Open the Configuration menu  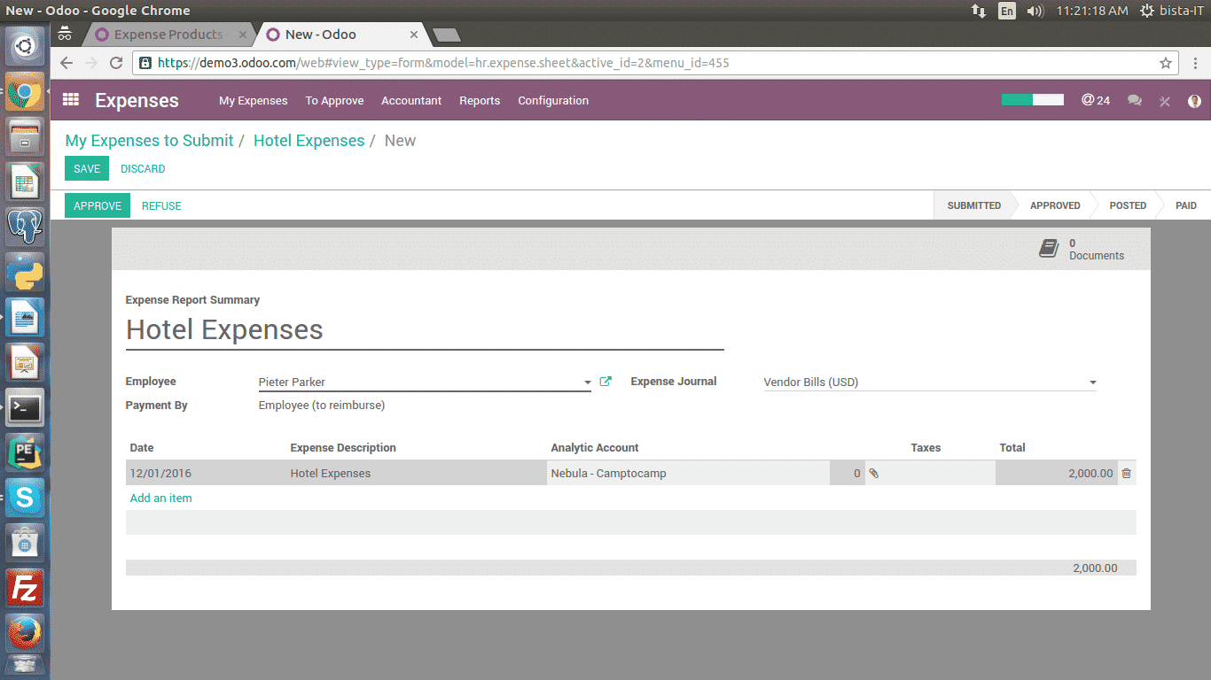point(553,101)
